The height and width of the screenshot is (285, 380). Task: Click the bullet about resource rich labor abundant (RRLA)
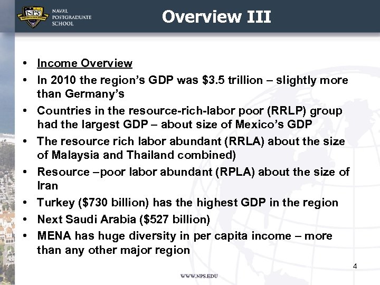click(191, 148)
